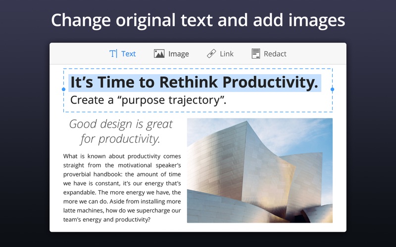
Task: Choose the Image label in toolbar
Action: coord(179,54)
